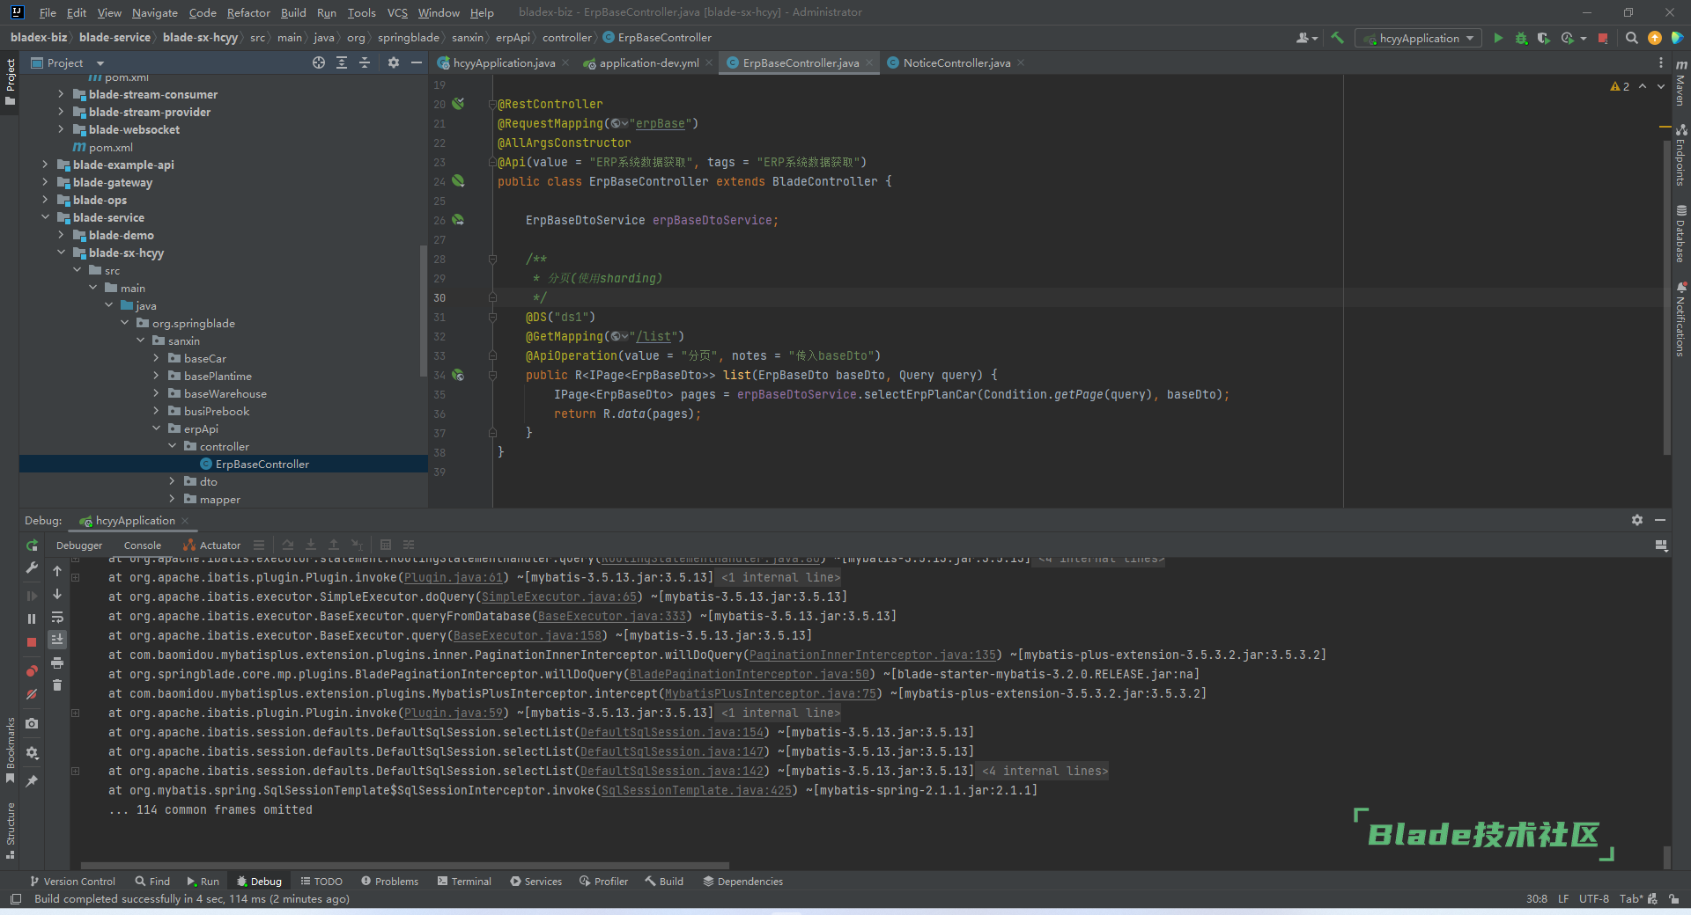Open DefaultSqlSession.java:154 link

[x=672, y=732]
